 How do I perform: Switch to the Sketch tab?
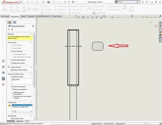pyautogui.click(x=23, y=16)
